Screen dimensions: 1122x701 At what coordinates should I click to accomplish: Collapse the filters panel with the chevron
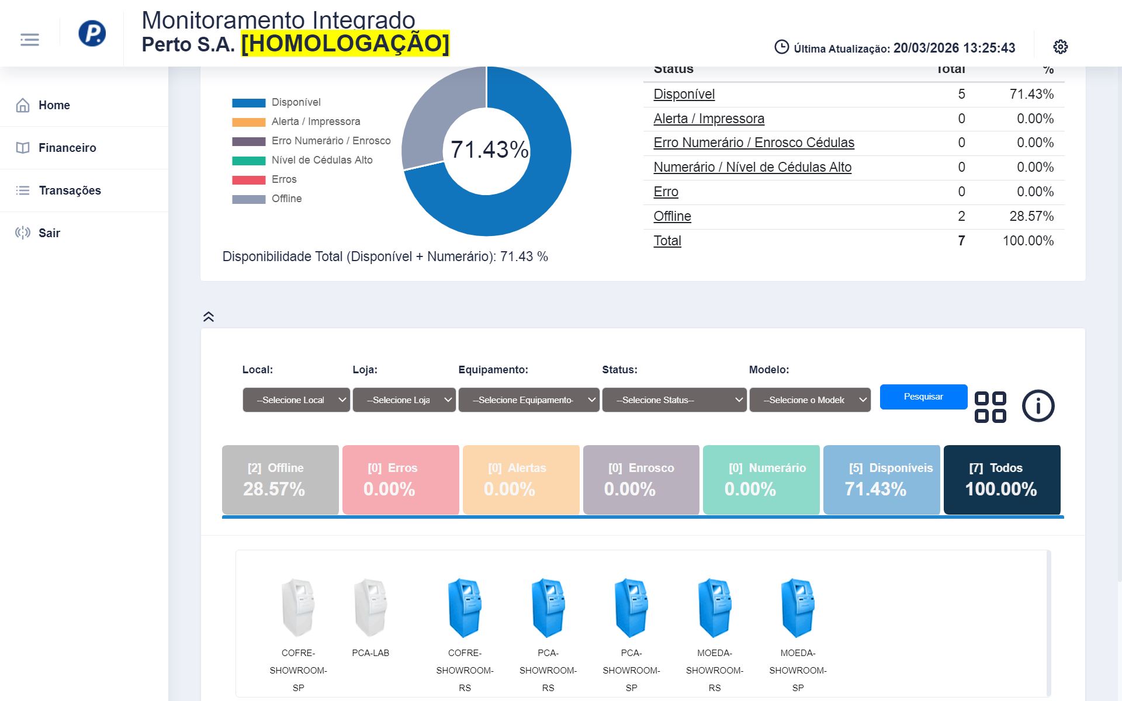pyautogui.click(x=209, y=316)
